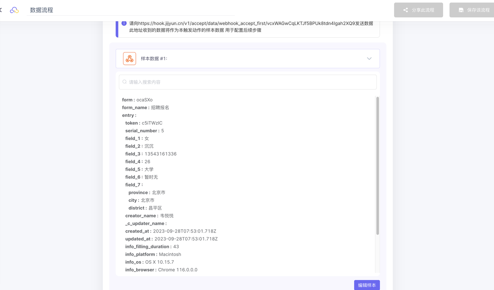
Task: Click the search magnifier icon
Action: [125, 82]
